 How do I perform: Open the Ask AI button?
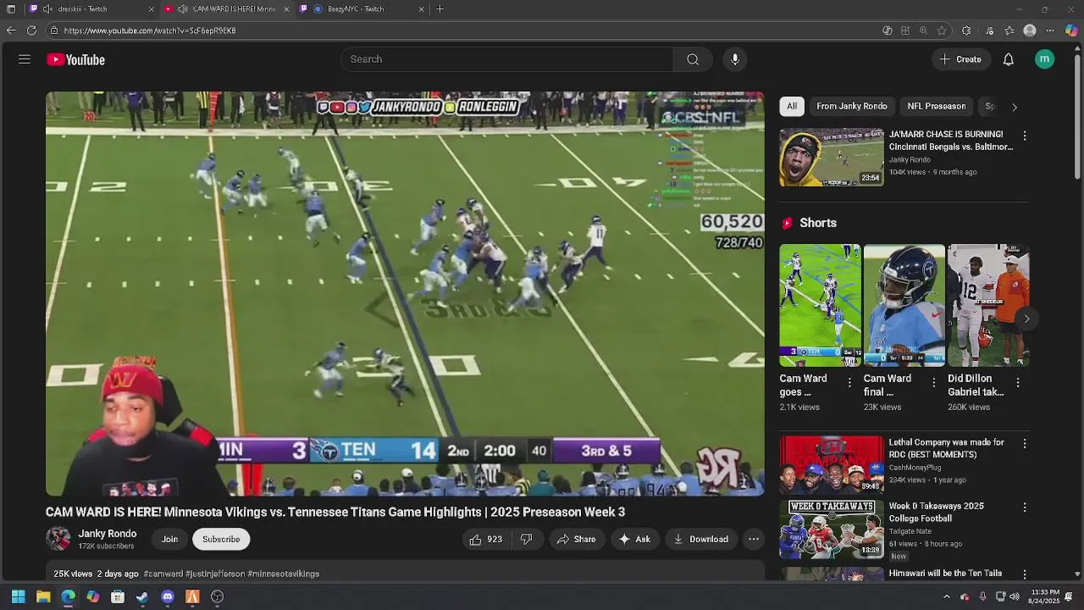pos(634,539)
